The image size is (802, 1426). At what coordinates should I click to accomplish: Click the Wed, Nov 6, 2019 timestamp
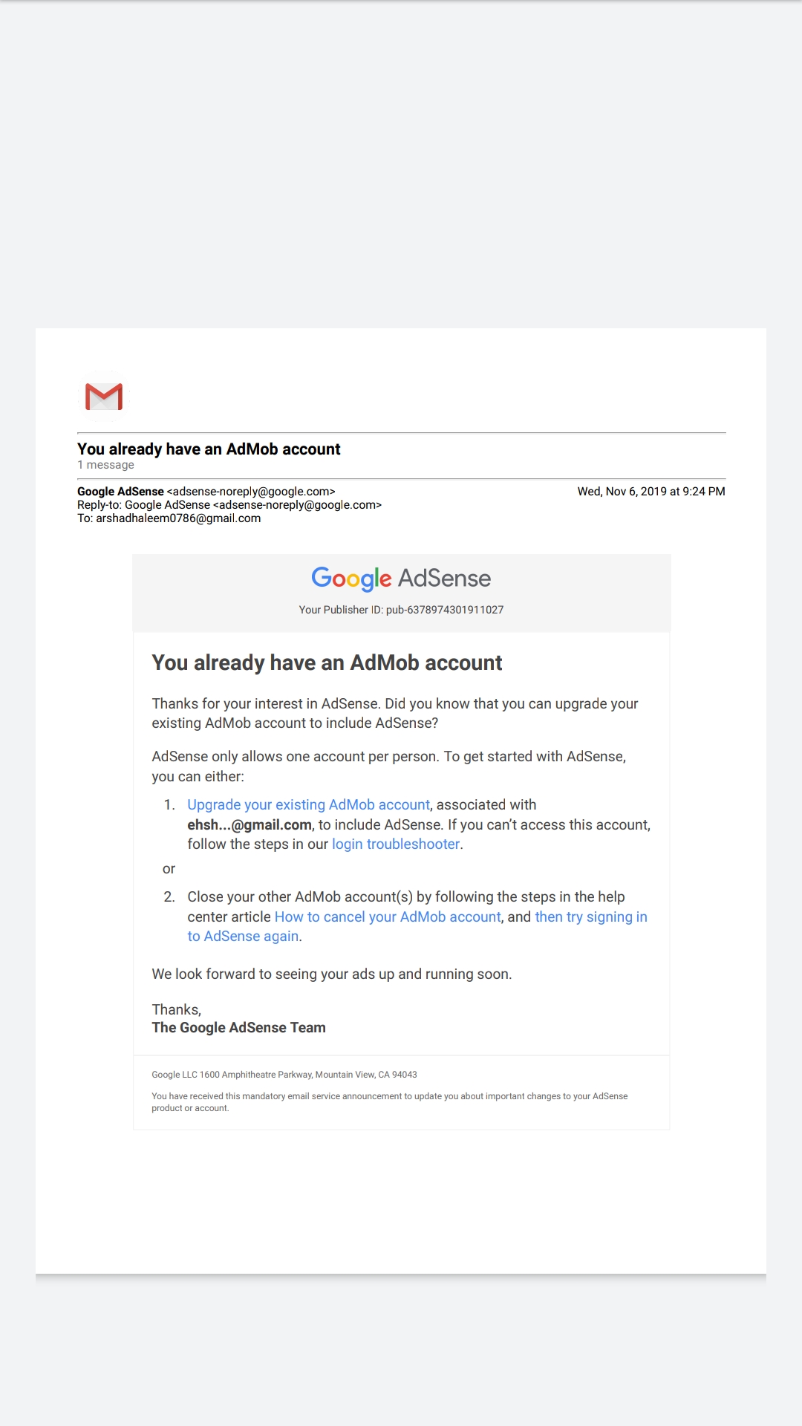point(651,492)
